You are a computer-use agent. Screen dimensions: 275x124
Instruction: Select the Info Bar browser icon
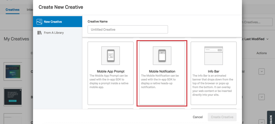tap(214, 56)
